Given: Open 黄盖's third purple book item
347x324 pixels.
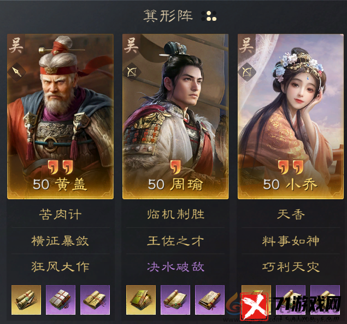Looking at the screenshot, I should (95, 300).
